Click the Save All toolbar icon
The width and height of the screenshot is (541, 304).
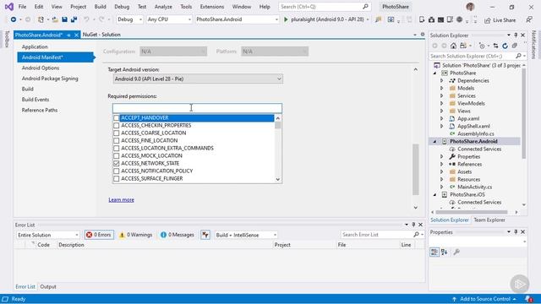74,19
